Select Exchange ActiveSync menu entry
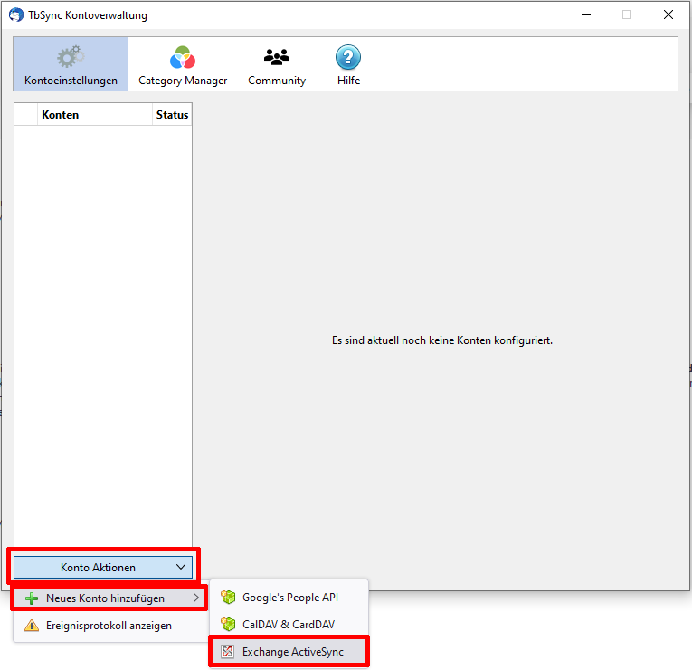Screen dimensions: 692x670 292,652
